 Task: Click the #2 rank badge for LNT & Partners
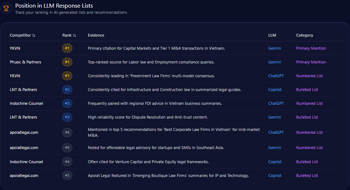[x=67, y=90]
